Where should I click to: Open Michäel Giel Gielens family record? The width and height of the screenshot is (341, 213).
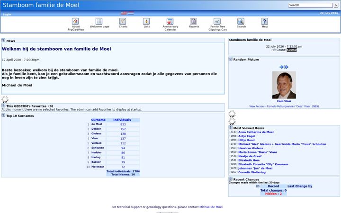282,144
